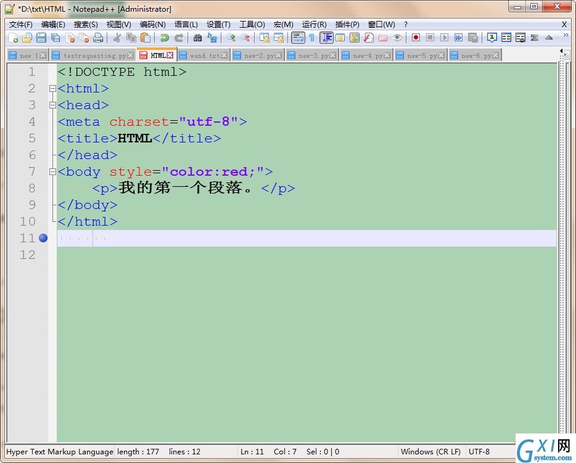
Task: Open the 搜索(S) menu
Action: point(86,25)
